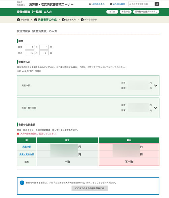Click the red error icon near correction message
Viewport: 169px width, 198px height.
pyautogui.click(x=18, y=133)
